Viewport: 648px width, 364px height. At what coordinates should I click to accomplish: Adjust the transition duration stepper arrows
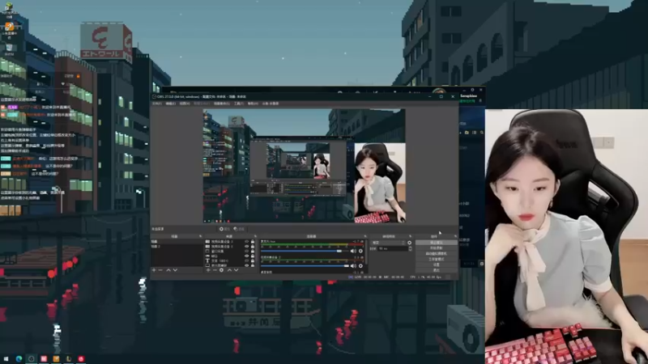click(x=411, y=248)
